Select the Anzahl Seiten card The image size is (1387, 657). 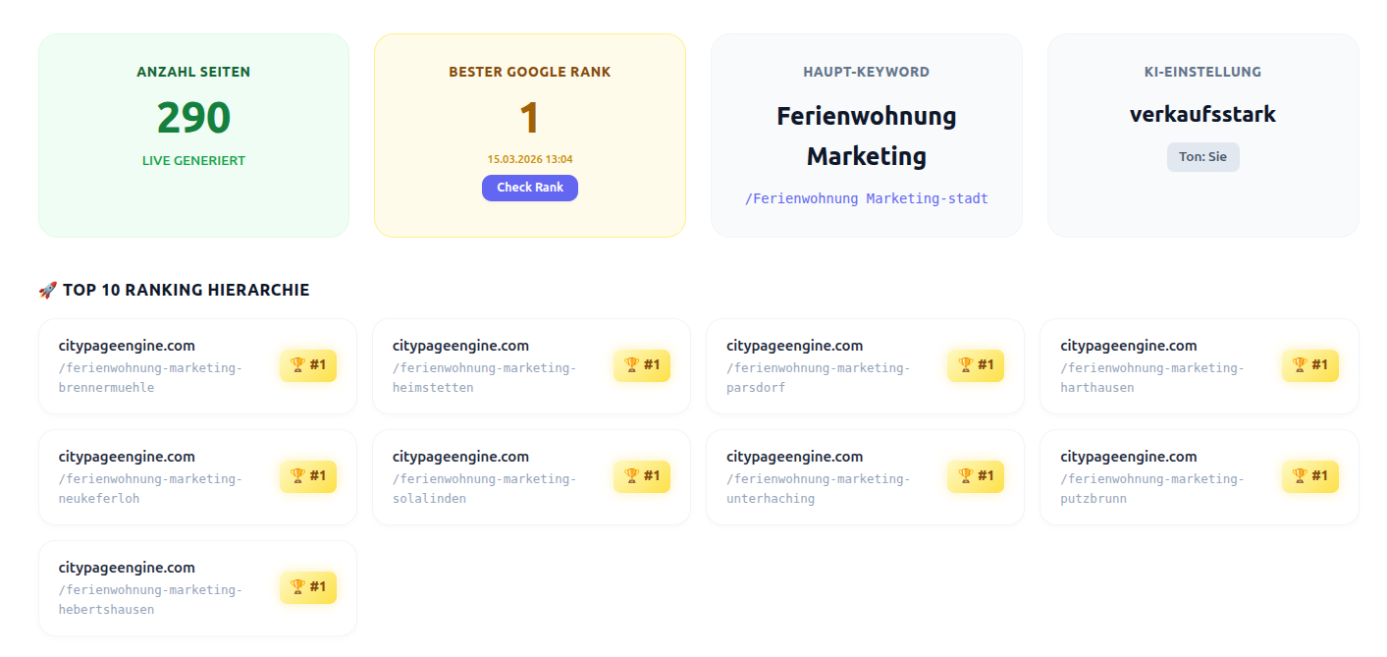193,136
